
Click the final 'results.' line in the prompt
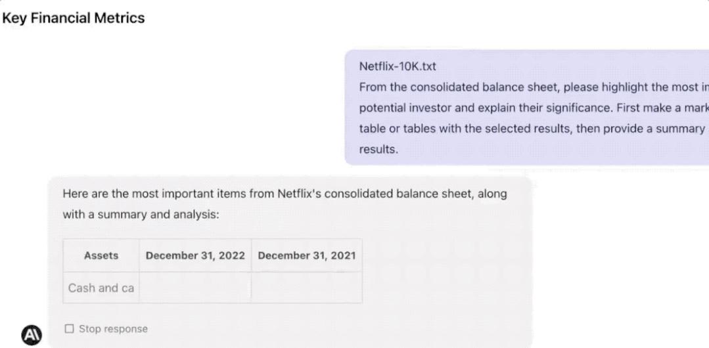379,149
